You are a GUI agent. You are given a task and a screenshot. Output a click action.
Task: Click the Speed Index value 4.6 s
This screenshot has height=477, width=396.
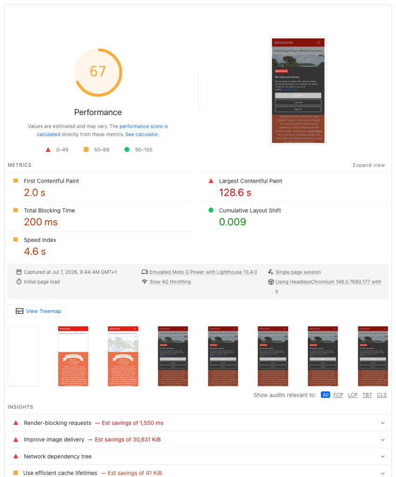[x=35, y=251]
